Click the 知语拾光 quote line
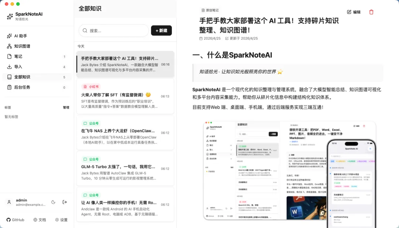Screen dimensions: 399x228 (x=241, y=72)
